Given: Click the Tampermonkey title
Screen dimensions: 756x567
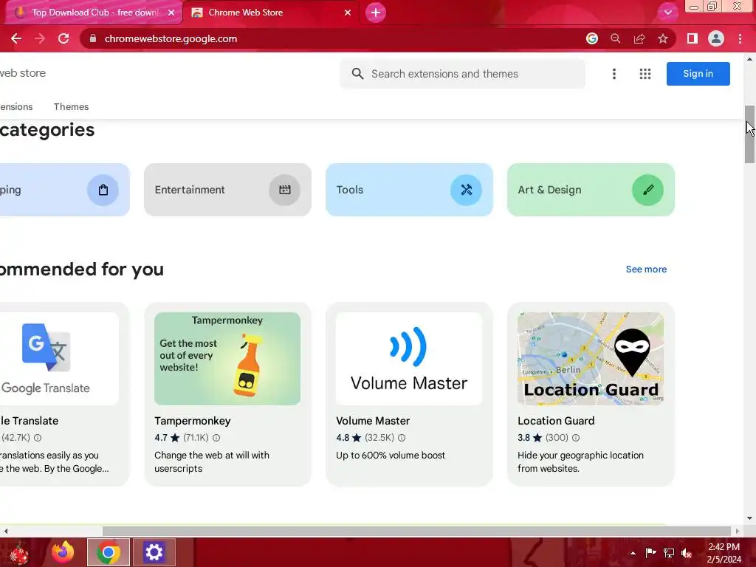Looking at the screenshot, I should pos(193,421).
